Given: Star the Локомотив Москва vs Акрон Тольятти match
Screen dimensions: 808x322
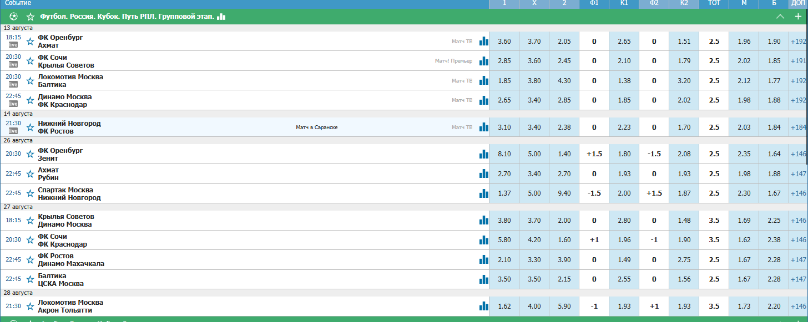Looking at the screenshot, I should 30,306.
